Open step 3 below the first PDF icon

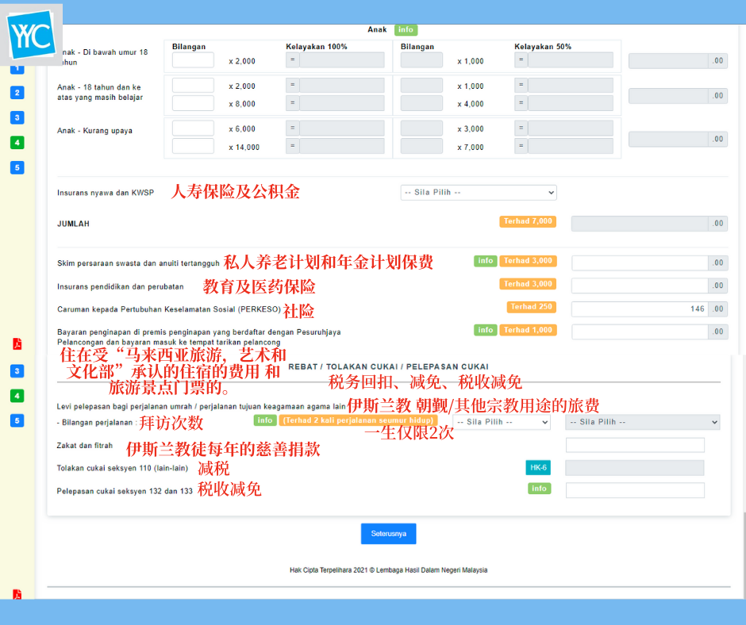coord(17,371)
